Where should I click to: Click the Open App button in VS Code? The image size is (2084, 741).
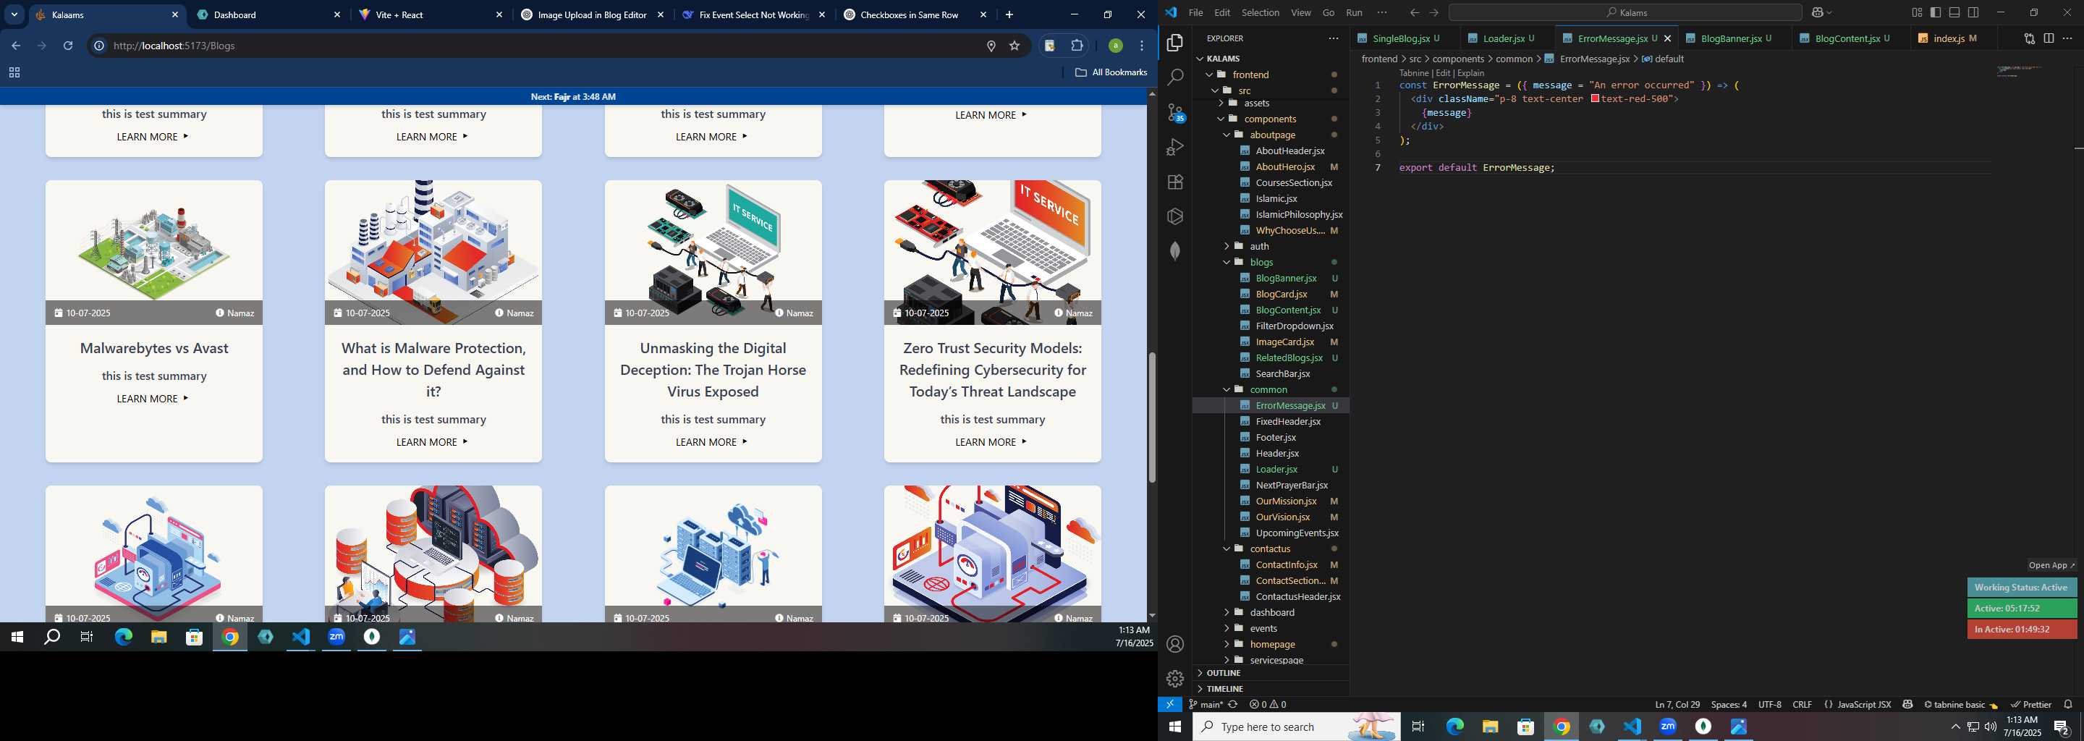click(2051, 565)
